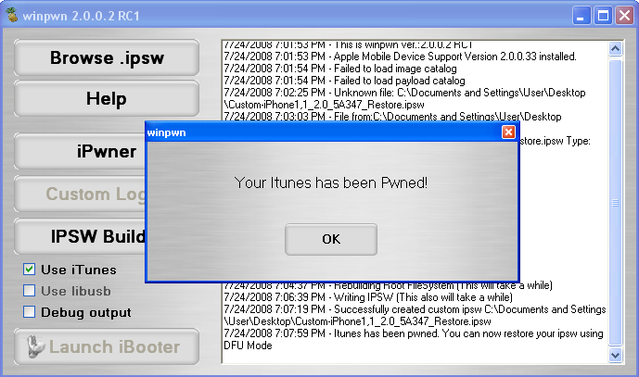
Task: Uncheck the Use iTunes checkbox
Action: [x=29, y=270]
